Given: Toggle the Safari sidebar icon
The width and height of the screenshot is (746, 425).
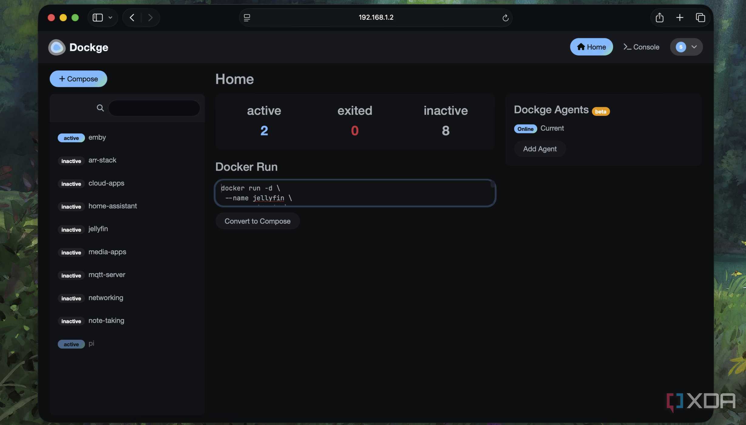Looking at the screenshot, I should pyautogui.click(x=98, y=18).
